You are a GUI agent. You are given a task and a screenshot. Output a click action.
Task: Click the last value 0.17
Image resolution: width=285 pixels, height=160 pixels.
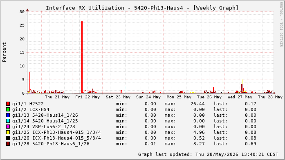[x=251, y=104]
